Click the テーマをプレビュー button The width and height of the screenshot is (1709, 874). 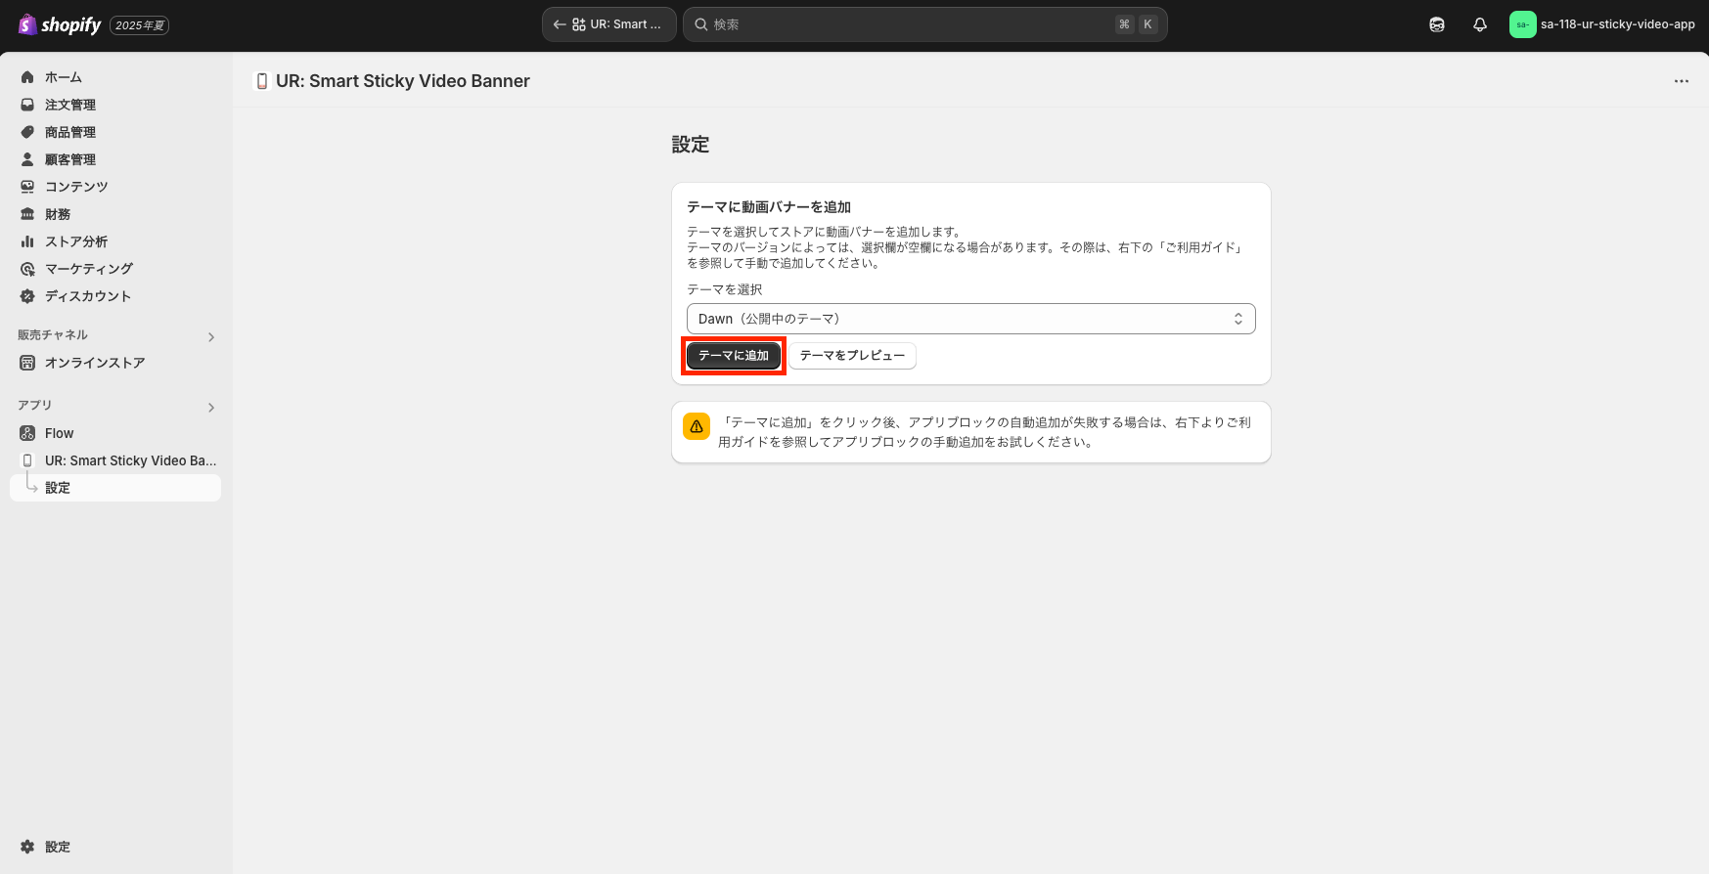point(852,356)
